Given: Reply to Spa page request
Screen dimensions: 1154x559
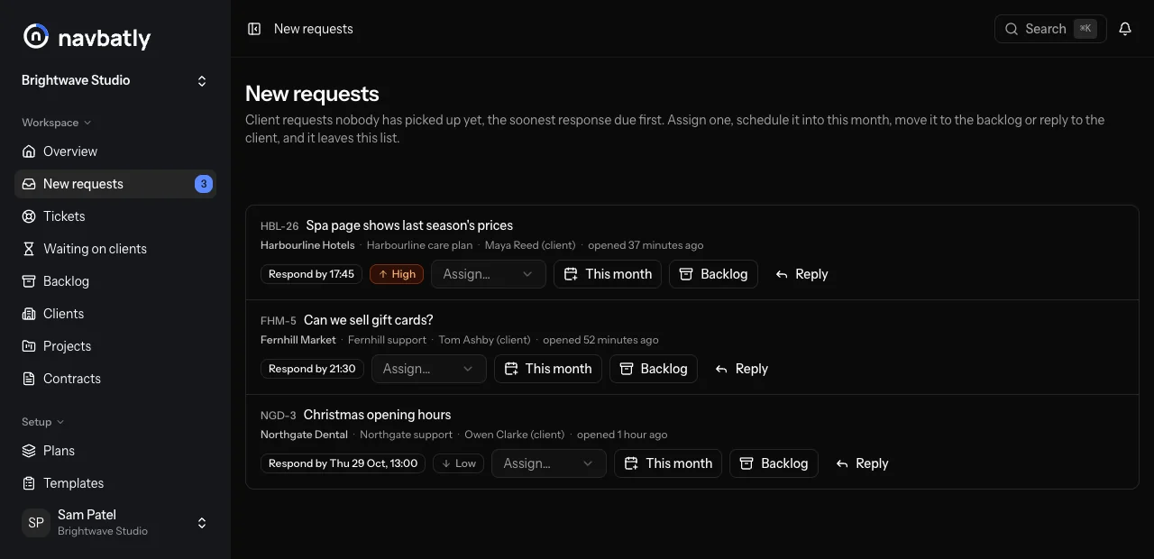Looking at the screenshot, I should 801,274.
